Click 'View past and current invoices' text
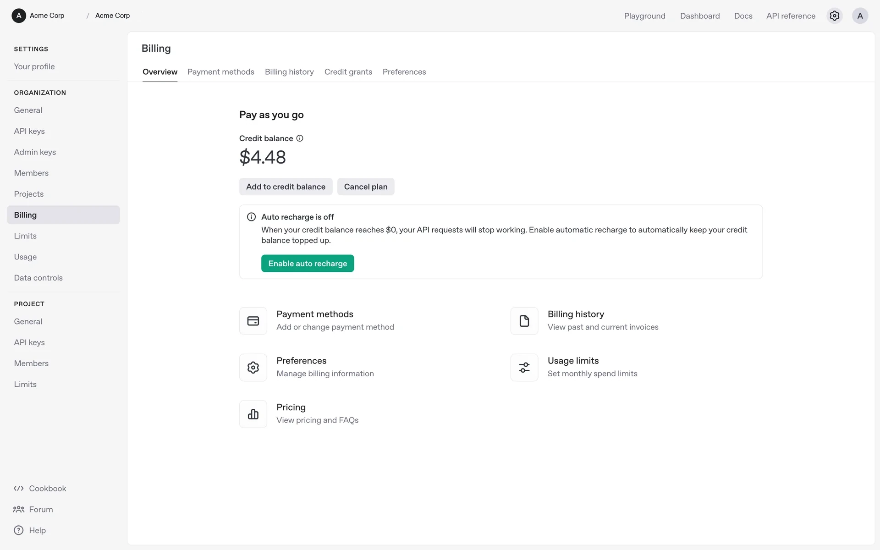The width and height of the screenshot is (880, 550). click(603, 327)
